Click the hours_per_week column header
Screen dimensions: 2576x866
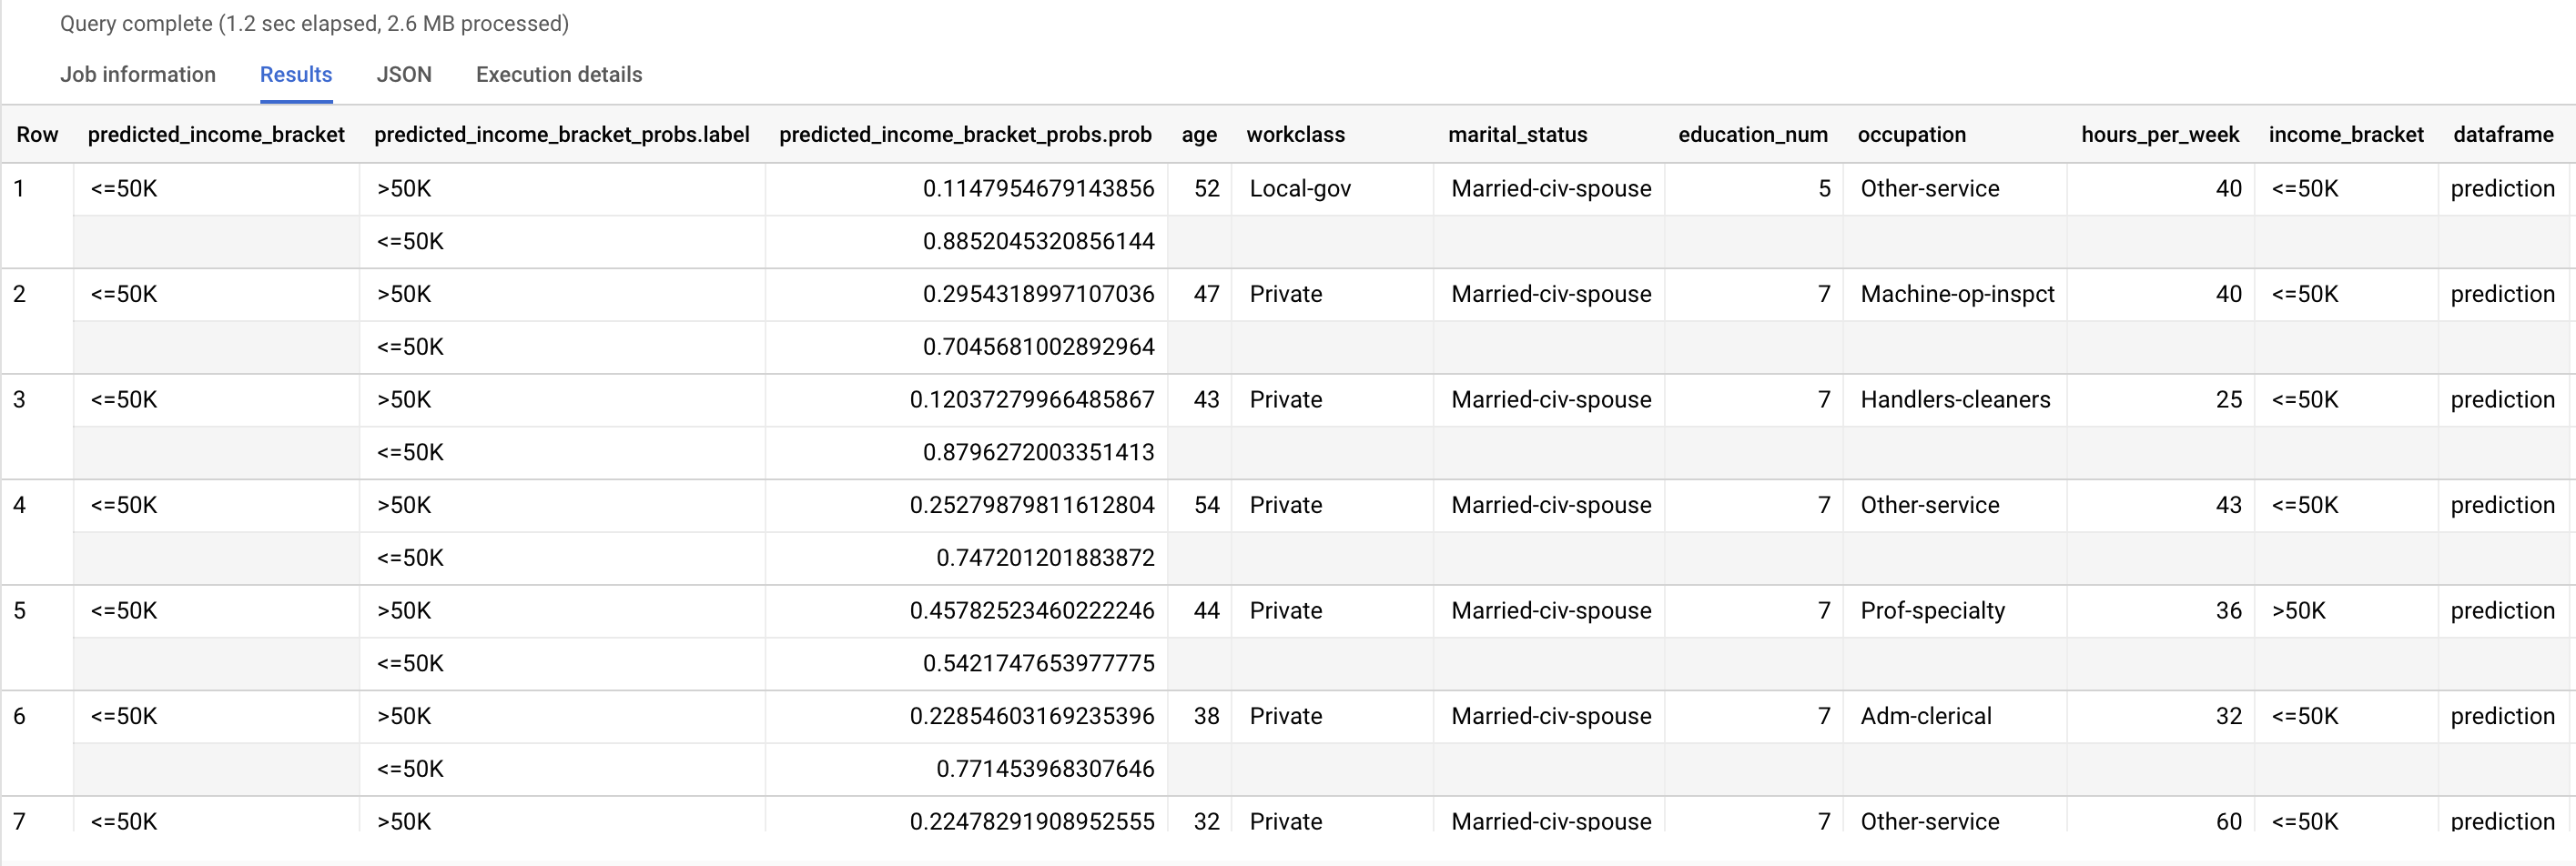coord(2159,135)
